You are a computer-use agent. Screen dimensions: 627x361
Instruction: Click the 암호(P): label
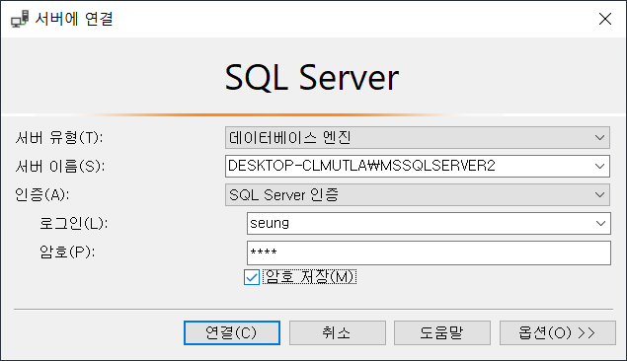pos(67,252)
